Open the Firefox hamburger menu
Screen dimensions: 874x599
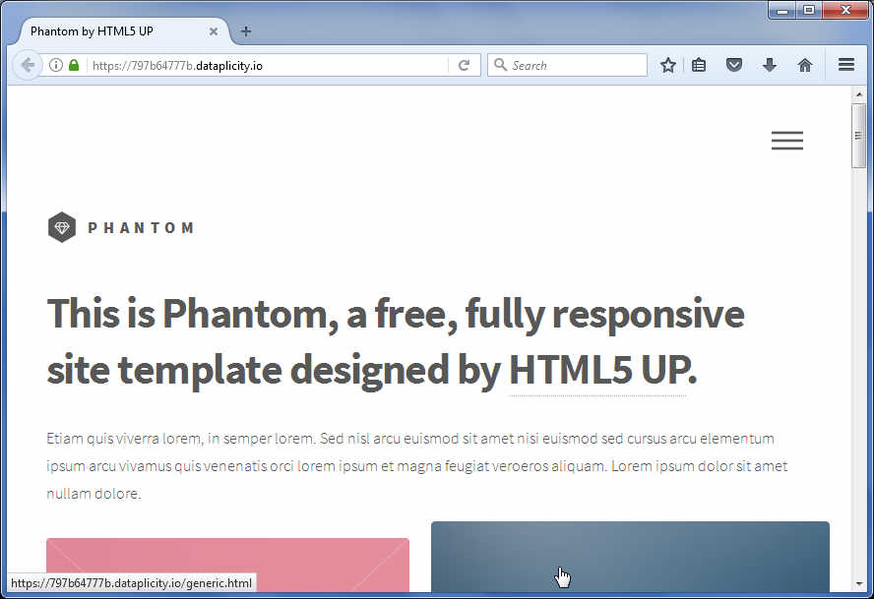coord(845,66)
